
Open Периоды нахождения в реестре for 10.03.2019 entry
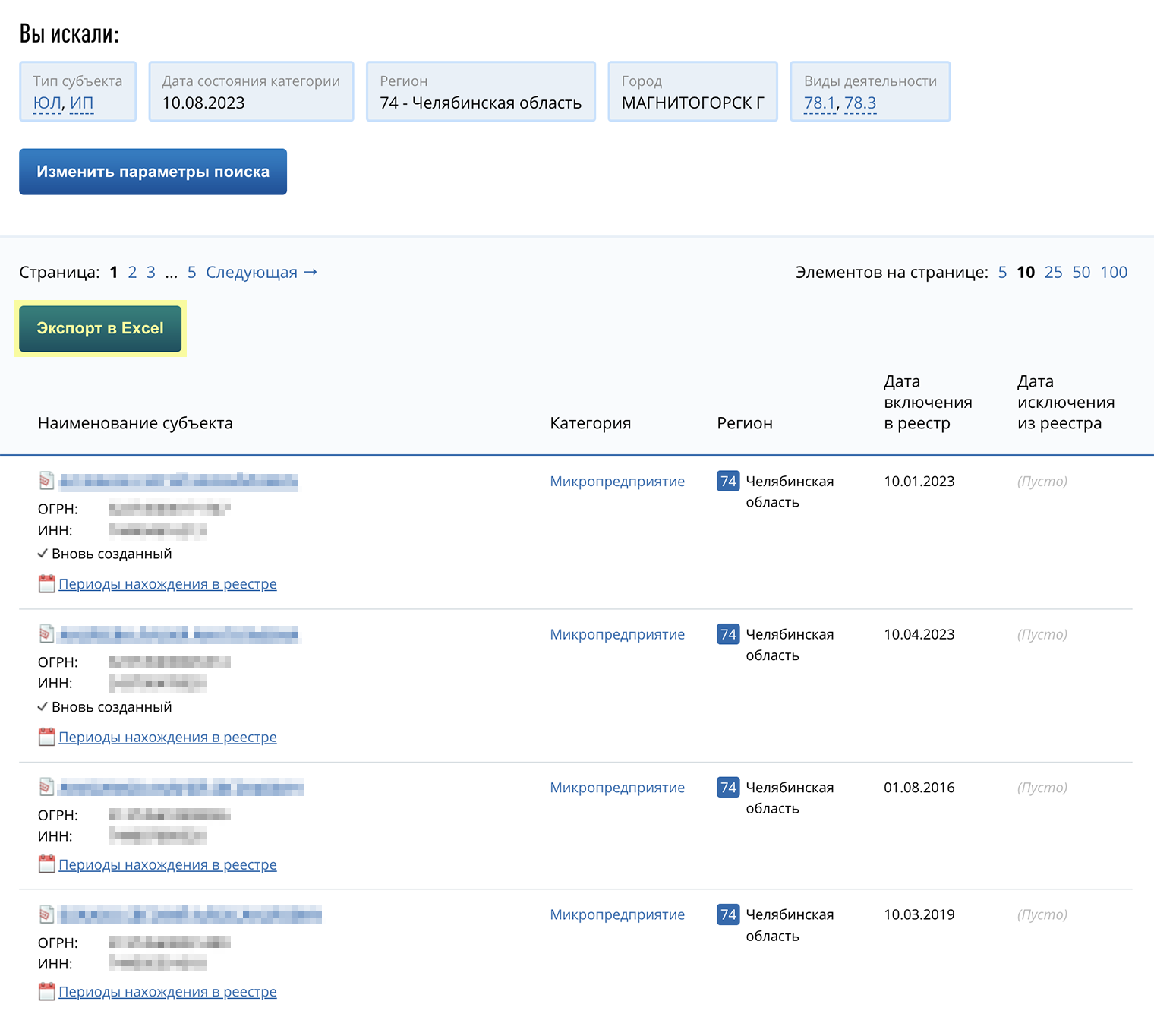[168, 991]
